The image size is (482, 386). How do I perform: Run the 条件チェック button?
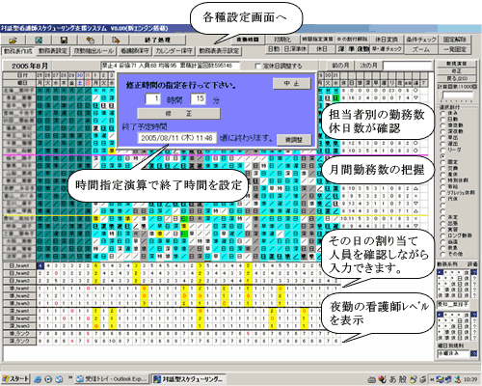(421, 40)
